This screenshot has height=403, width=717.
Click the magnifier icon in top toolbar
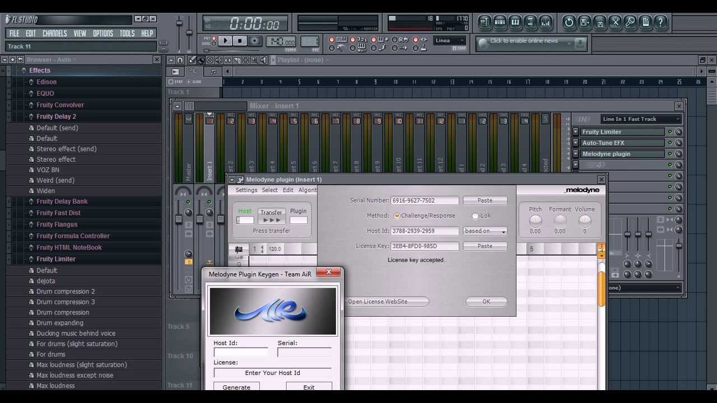(630, 22)
